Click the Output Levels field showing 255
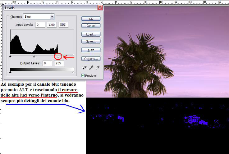Image resolution: width=229 pixels, height=154 pixels. [x=59, y=63]
